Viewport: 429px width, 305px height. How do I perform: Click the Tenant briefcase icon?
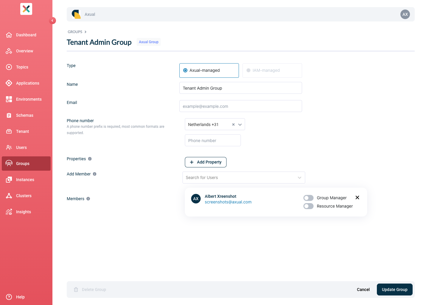(9, 131)
